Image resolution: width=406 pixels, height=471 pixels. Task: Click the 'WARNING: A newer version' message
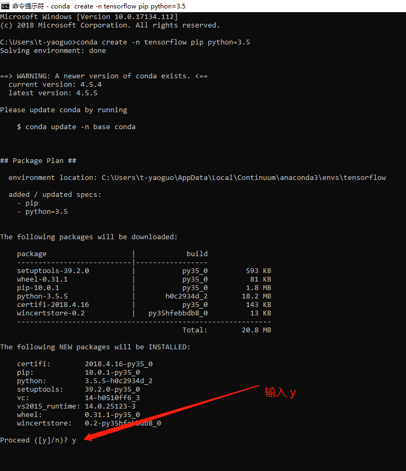(104, 76)
